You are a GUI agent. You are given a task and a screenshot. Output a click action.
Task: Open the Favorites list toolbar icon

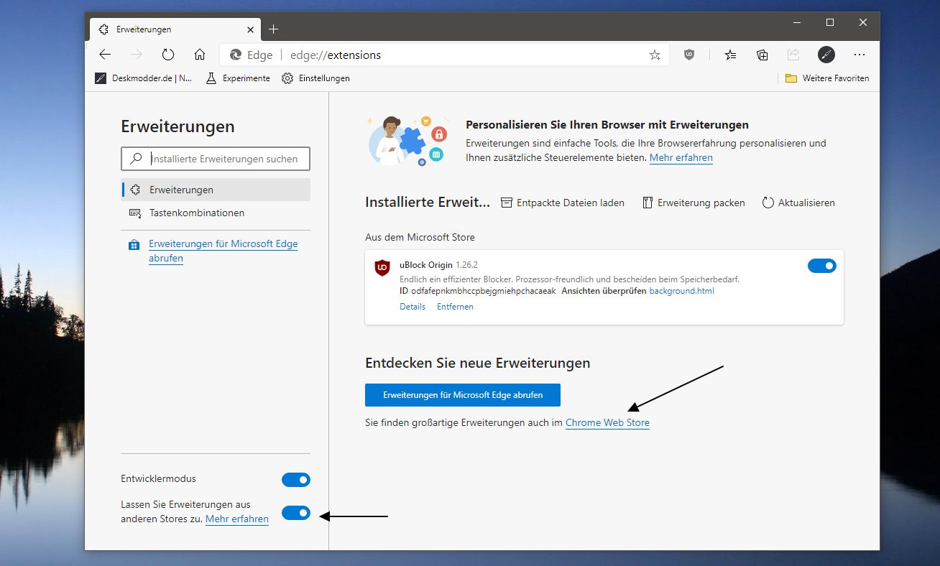(731, 55)
